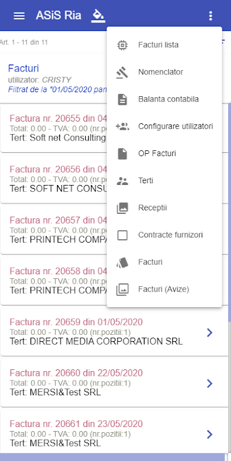The width and height of the screenshot is (231, 461).
Task: Click the paint bucket color icon
Action: [98, 16]
